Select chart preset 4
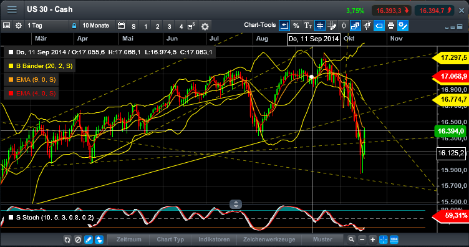The width and height of the screenshot is (469, 247). 181,26
